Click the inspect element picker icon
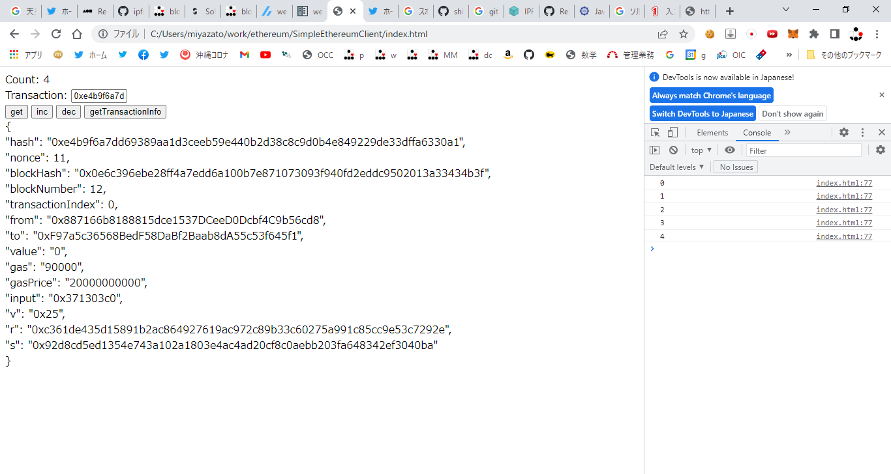891x474 pixels. (655, 132)
